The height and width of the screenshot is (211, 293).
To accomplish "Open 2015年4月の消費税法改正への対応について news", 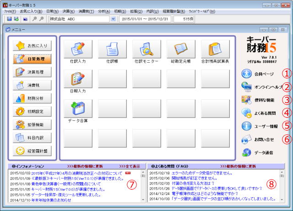I will pyautogui.click(x=77, y=173).
